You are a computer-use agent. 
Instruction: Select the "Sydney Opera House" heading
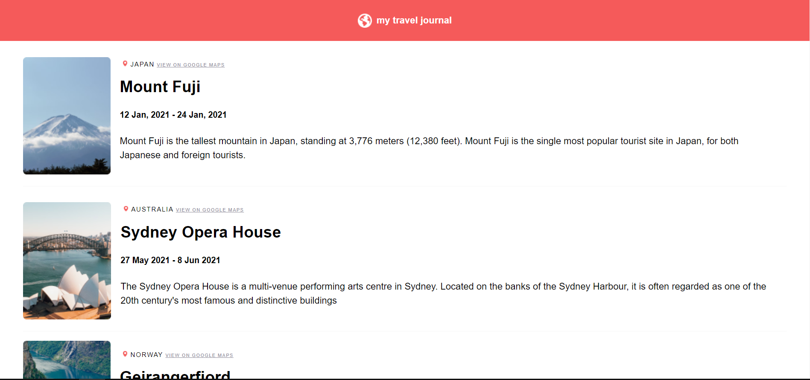(201, 232)
